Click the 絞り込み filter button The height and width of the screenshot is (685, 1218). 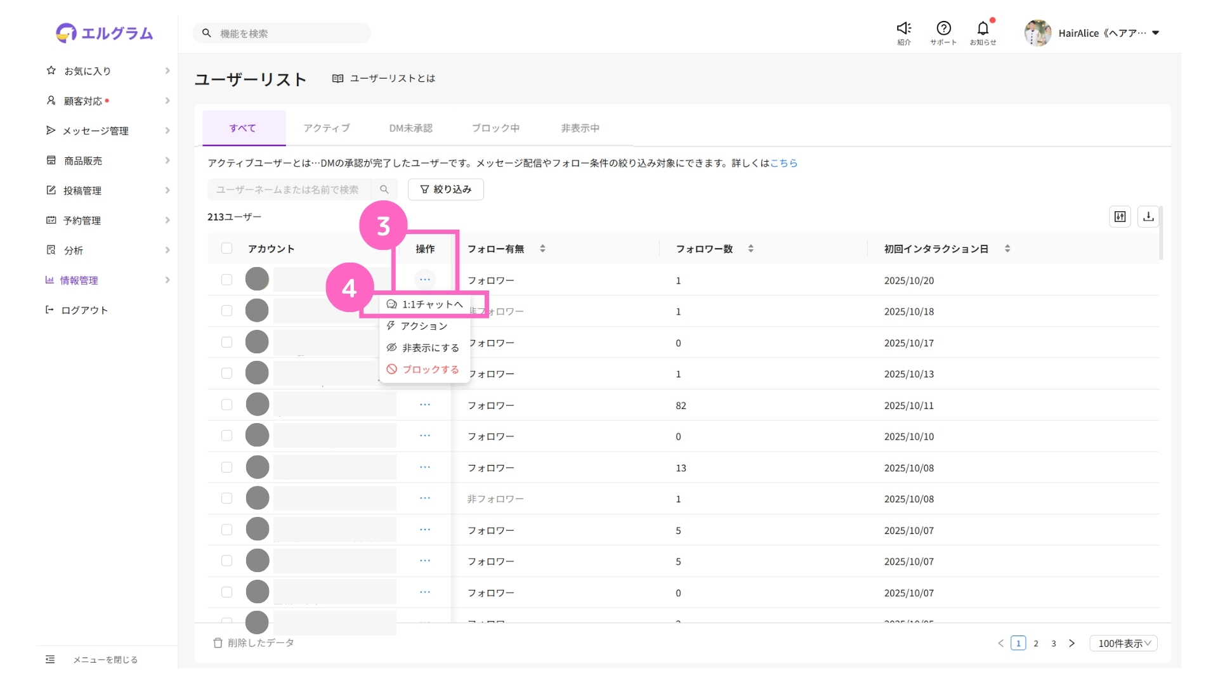[x=446, y=190]
